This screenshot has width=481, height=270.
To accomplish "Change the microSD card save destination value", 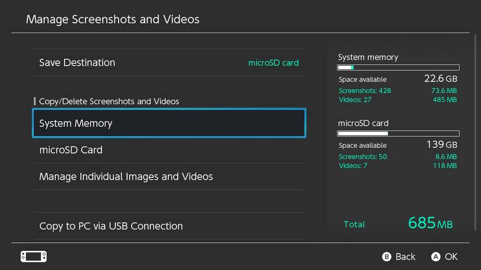I will (273, 63).
